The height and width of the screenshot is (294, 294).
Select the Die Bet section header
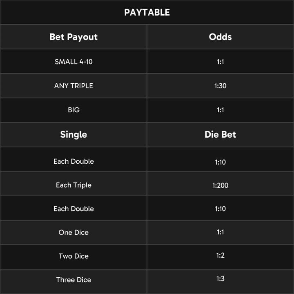(x=220, y=134)
